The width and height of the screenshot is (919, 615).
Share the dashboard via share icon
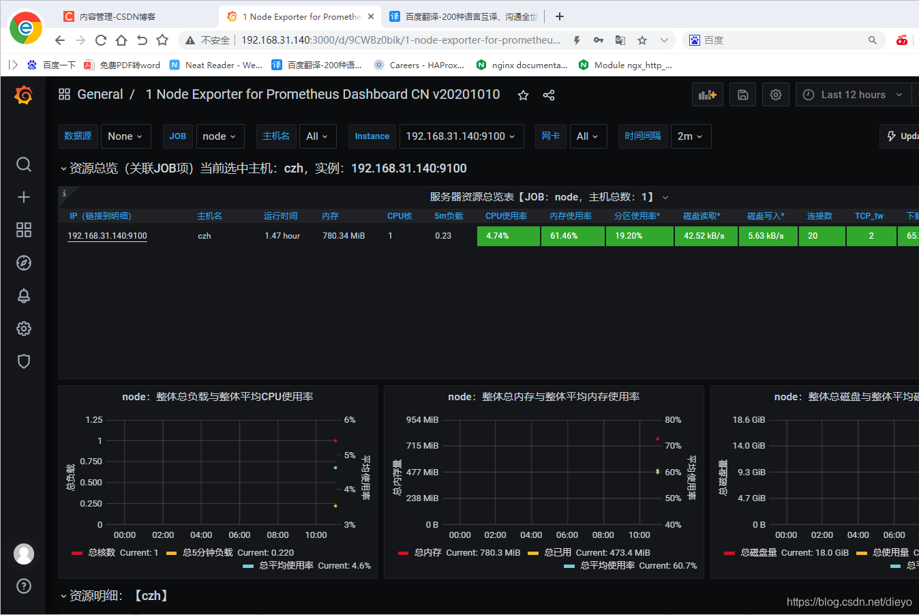[x=549, y=95]
